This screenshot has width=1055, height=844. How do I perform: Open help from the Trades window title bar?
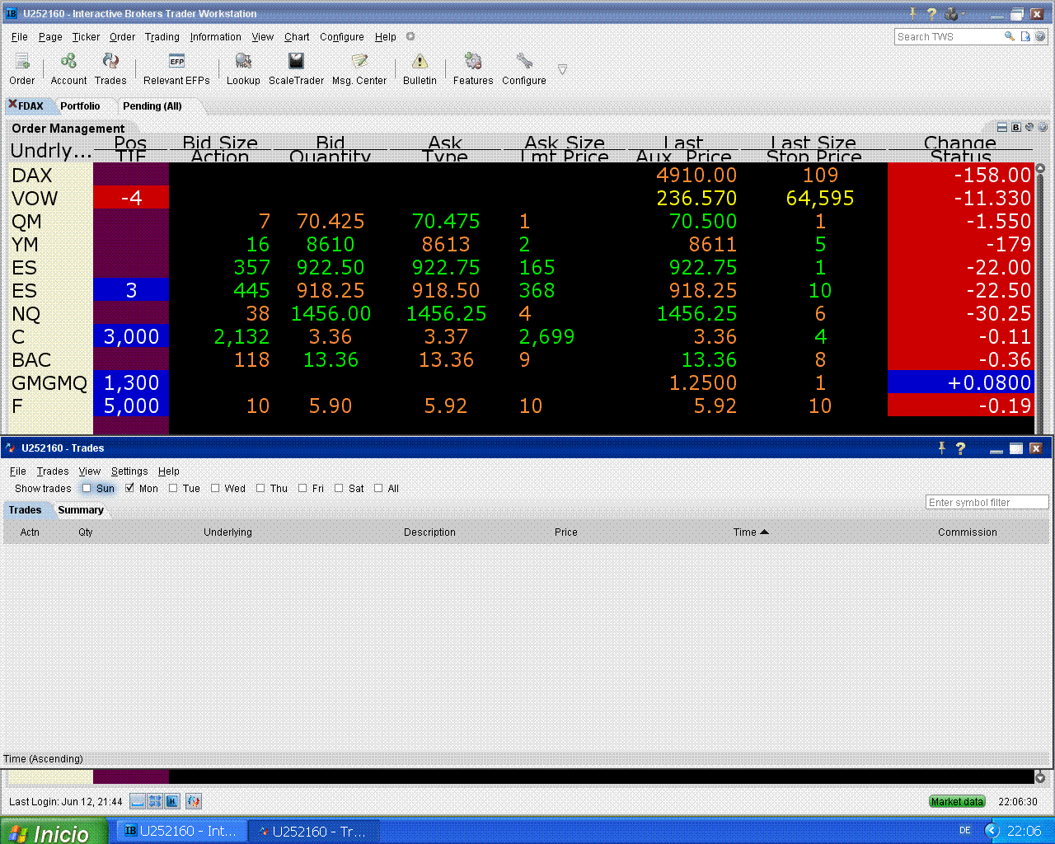(960, 448)
